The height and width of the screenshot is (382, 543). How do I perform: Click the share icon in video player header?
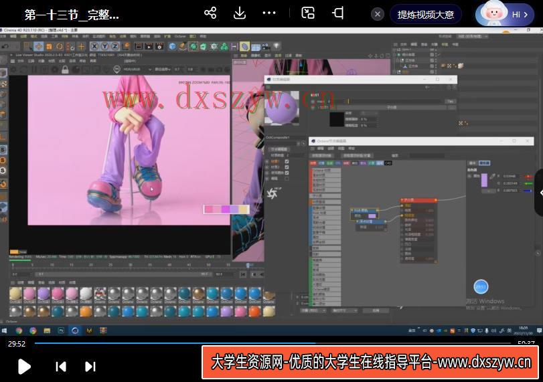coord(210,13)
